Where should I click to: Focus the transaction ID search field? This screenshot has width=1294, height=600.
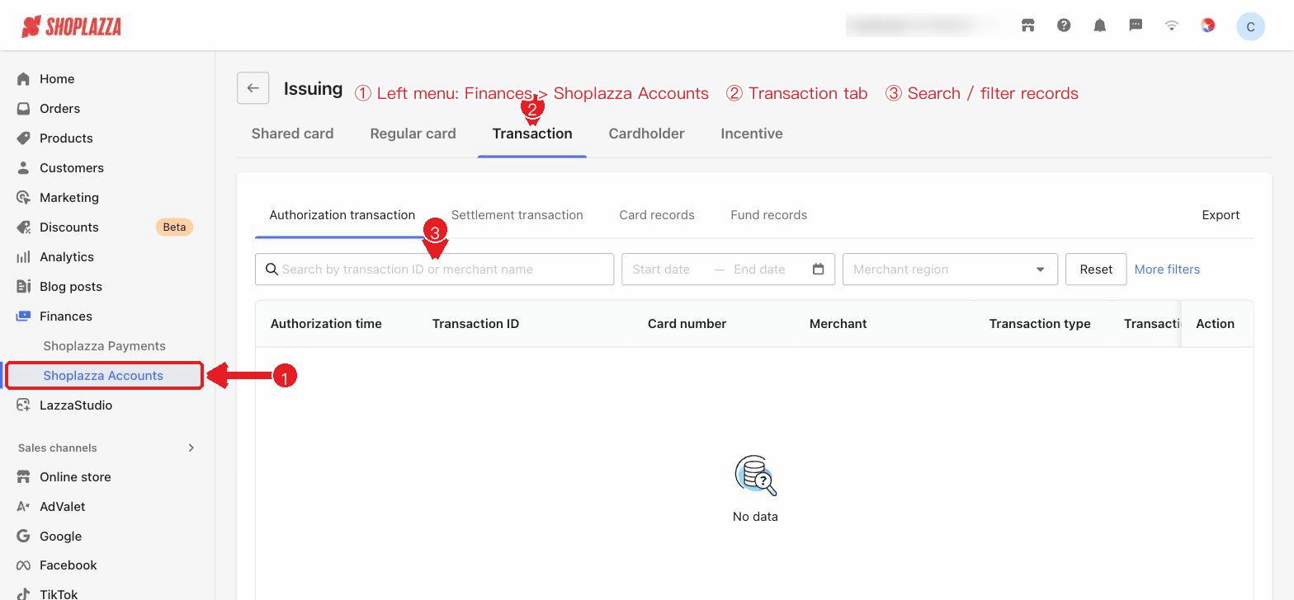tap(435, 270)
